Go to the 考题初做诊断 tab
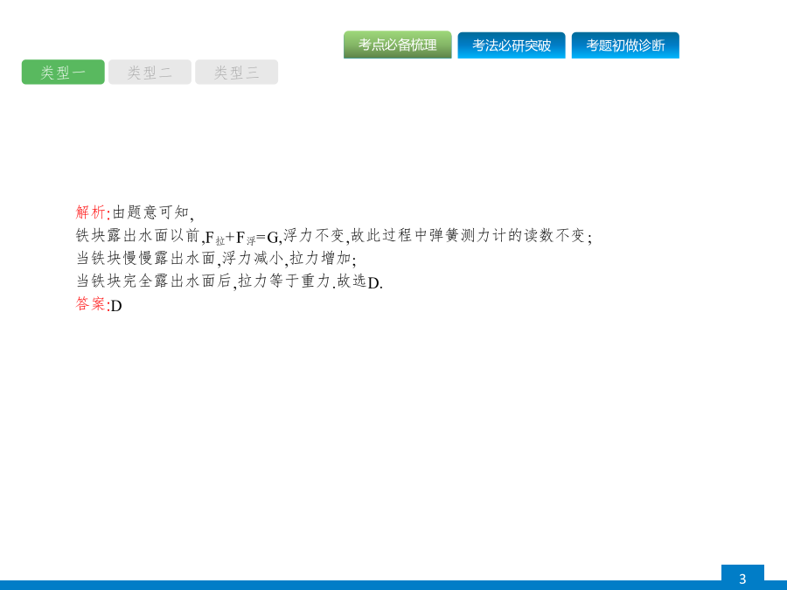The width and height of the screenshot is (787, 590). pyautogui.click(x=625, y=45)
